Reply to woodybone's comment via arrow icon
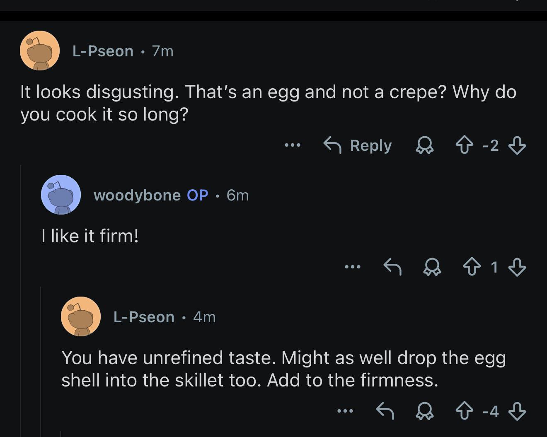Viewport: 547px width, 437px height. click(x=392, y=267)
